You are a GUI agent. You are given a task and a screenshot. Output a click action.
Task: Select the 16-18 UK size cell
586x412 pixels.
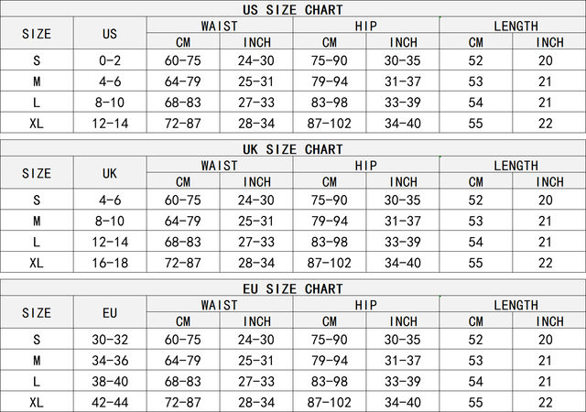point(110,263)
